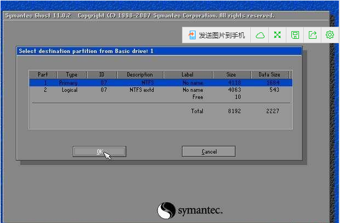This screenshot has width=340, height=223.
Task: Select partition 2 Logical NTFS extd row
Action: point(160,90)
